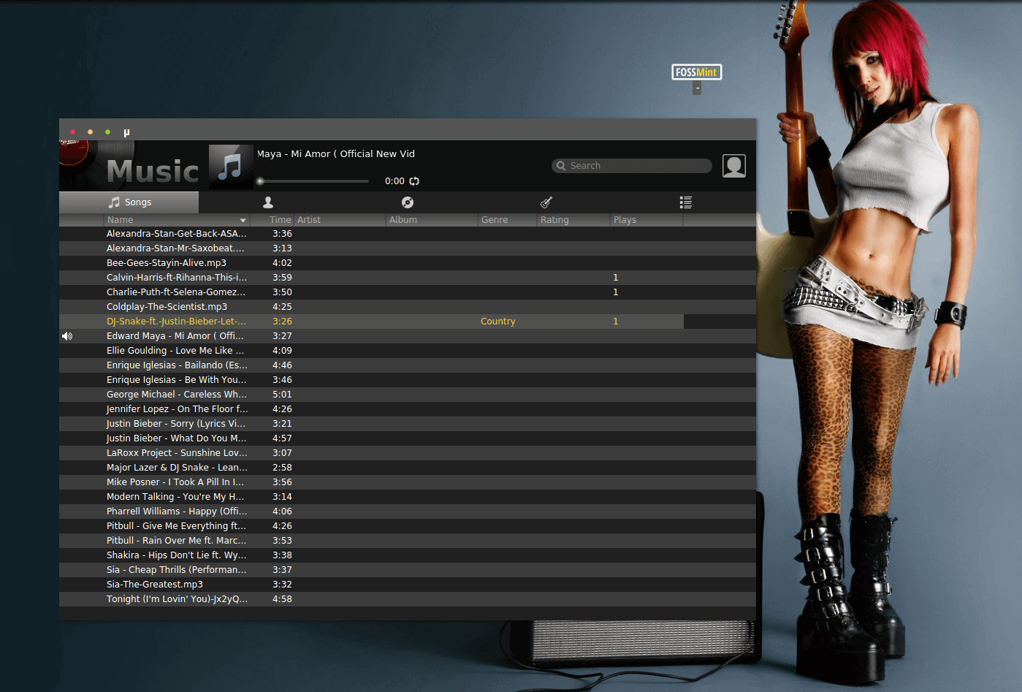Viewport: 1022px width, 692px height.
Task: Sort by the Name column dropdown arrow
Action: point(243,220)
